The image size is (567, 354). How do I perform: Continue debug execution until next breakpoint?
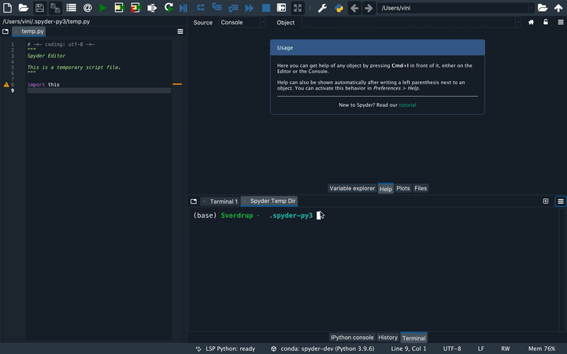tap(249, 8)
